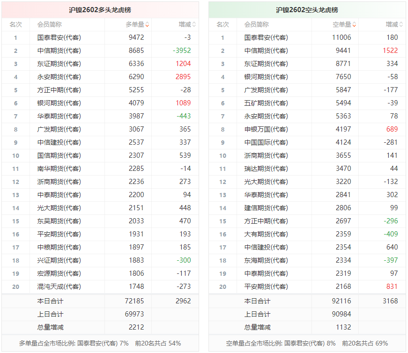
Task: Sort short table 增减 column sort icon
Action: [x=401, y=24]
